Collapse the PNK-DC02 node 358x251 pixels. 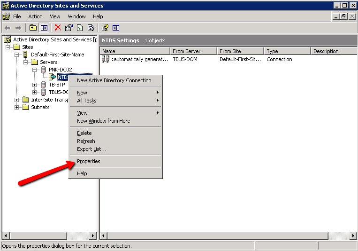coord(34,70)
